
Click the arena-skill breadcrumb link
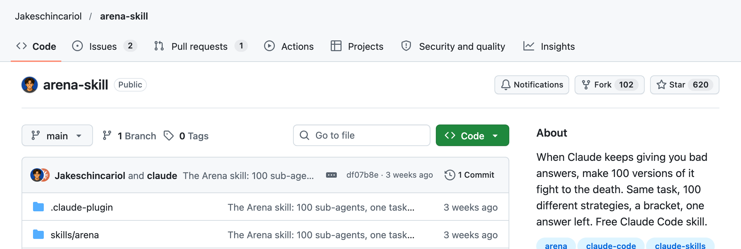[124, 16]
